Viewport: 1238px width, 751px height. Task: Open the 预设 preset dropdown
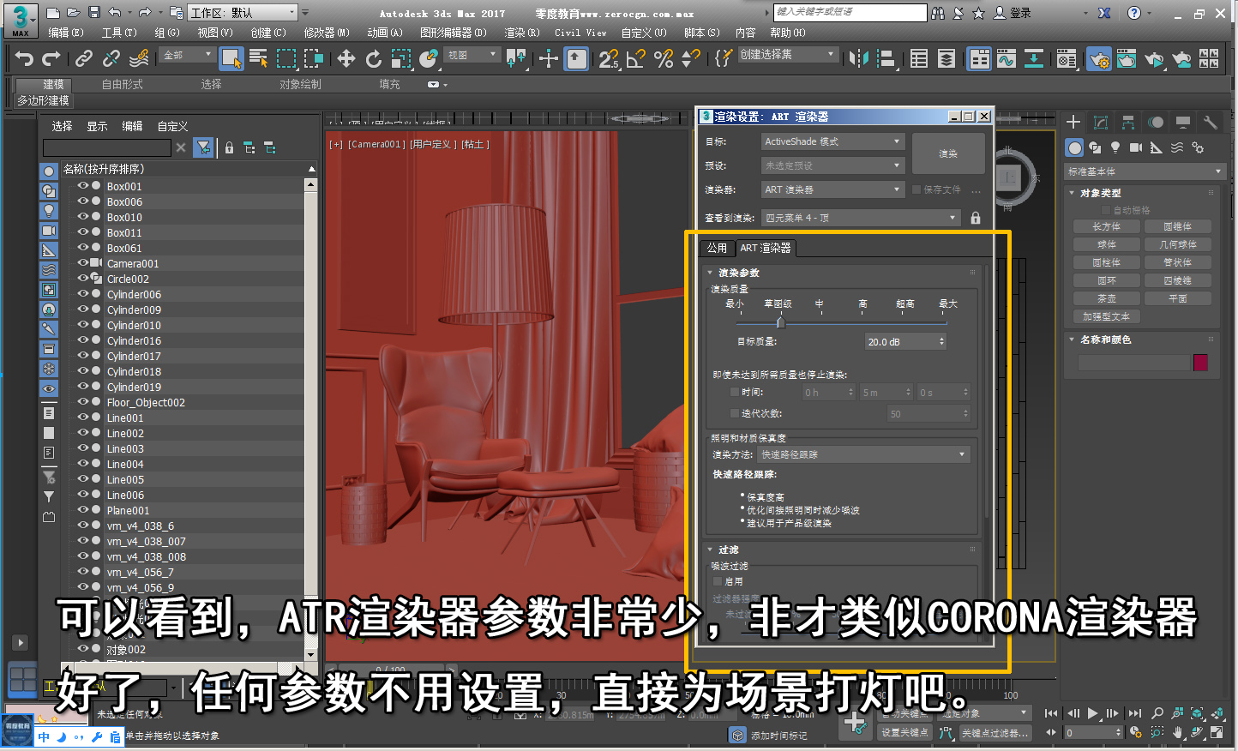(833, 165)
